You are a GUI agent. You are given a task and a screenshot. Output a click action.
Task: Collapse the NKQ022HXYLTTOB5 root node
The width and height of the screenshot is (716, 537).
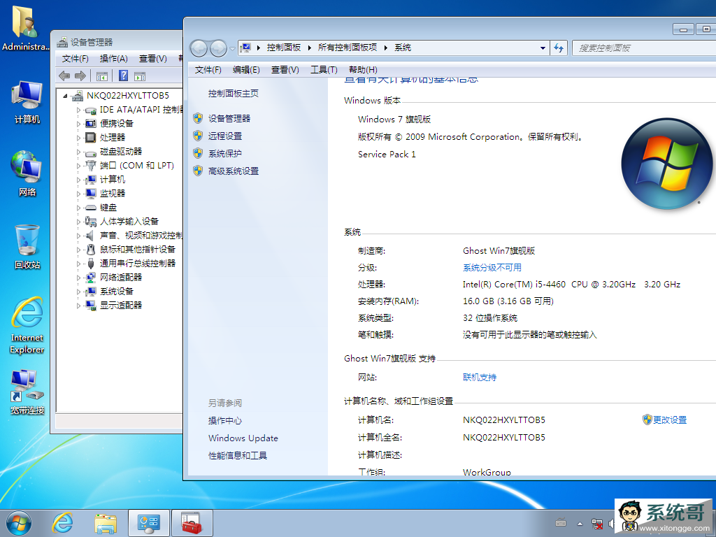point(65,96)
